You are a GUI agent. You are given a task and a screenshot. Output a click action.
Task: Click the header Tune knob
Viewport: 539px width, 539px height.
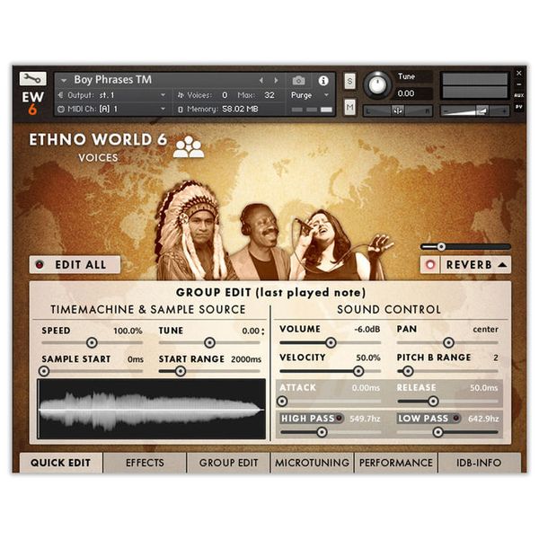377,84
